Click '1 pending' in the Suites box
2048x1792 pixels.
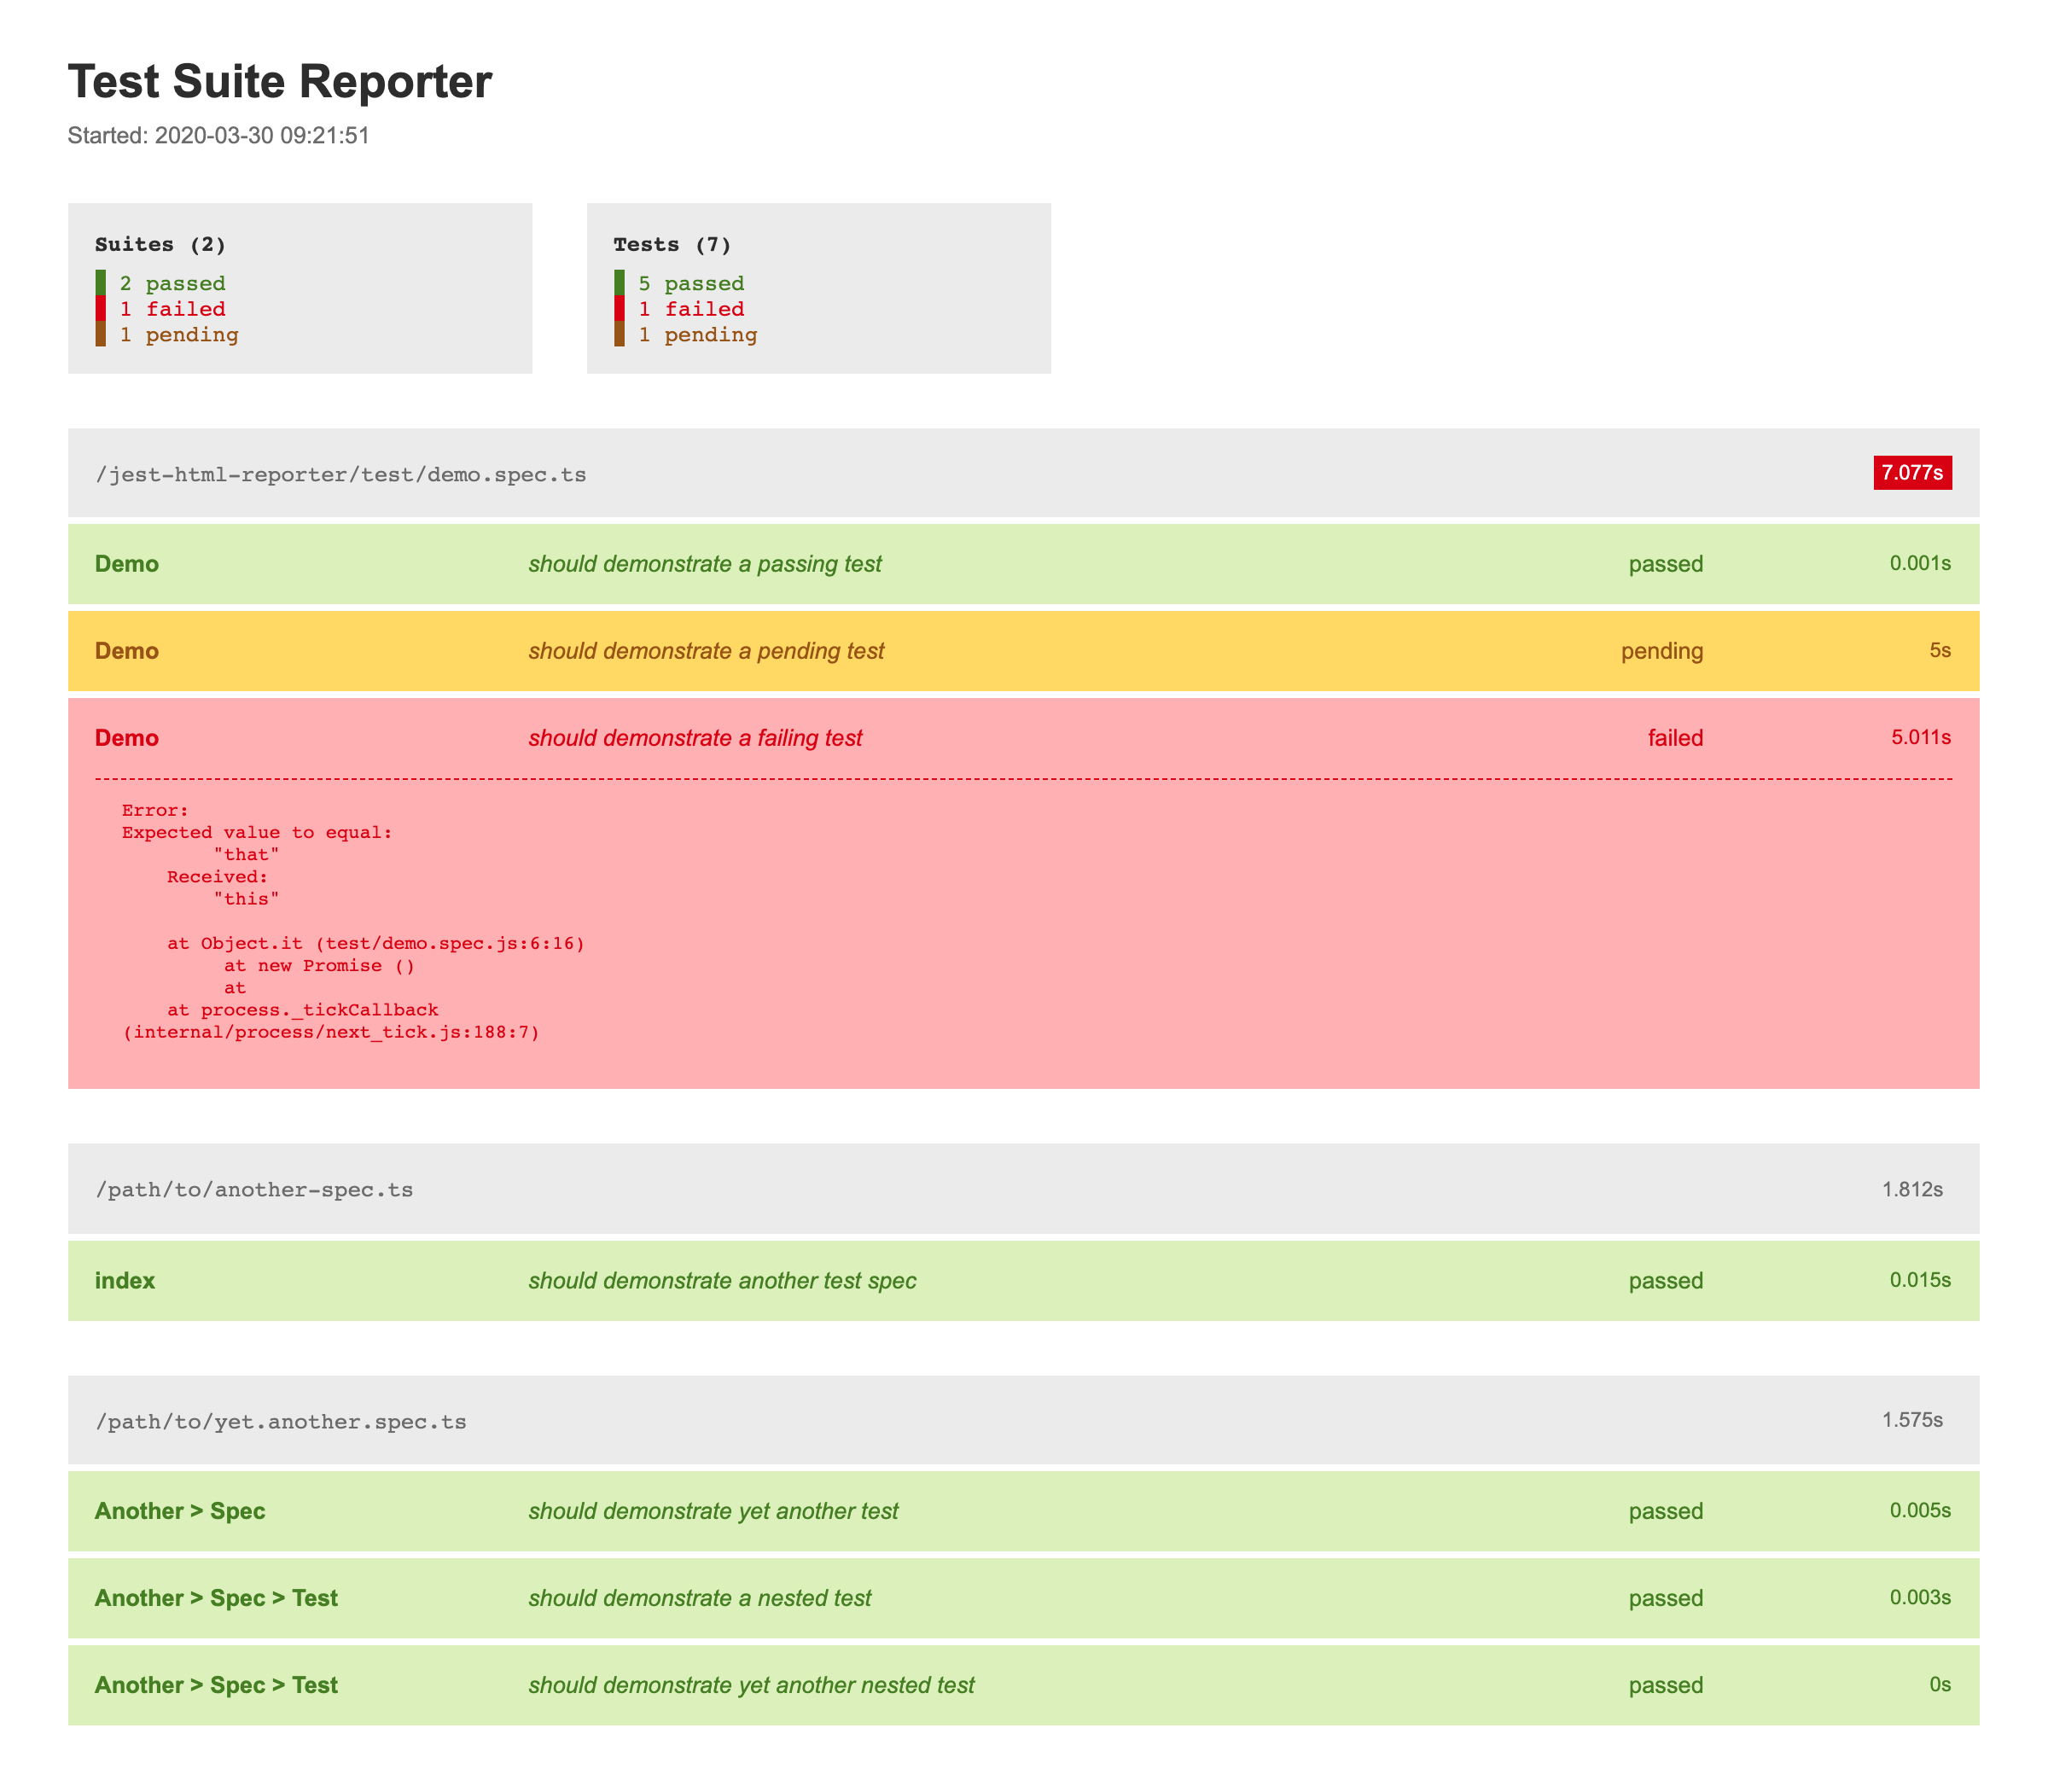(x=179, y=335)
